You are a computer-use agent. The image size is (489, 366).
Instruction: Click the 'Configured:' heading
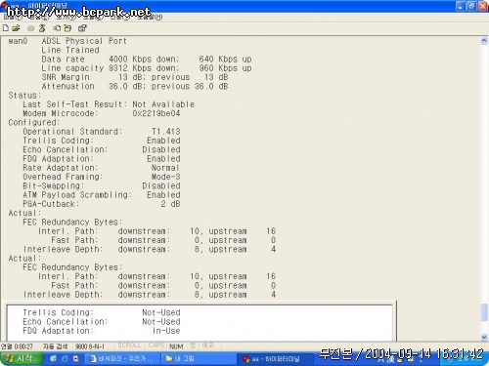[x=34, y=123]
